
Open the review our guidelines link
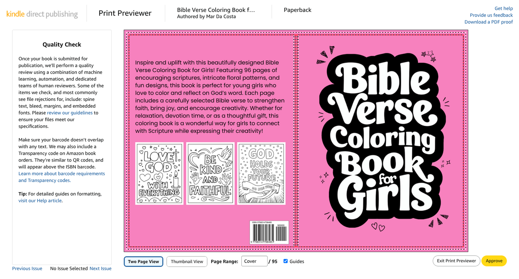click(x=70, y=113)
